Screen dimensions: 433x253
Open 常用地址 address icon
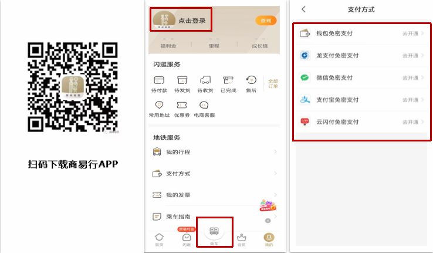[160, 105]
